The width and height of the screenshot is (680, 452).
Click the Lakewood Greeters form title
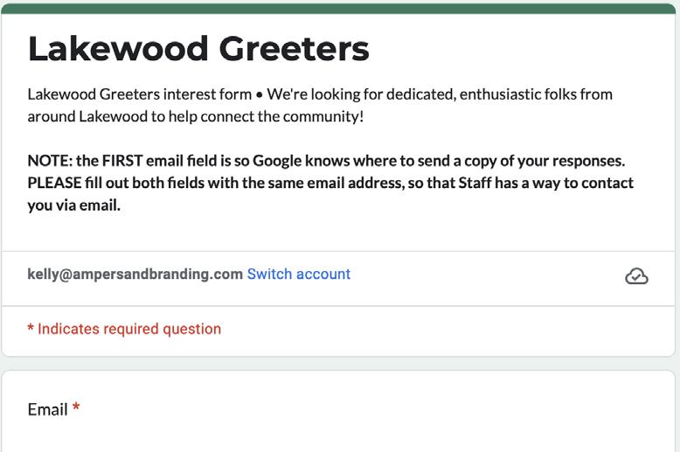pyautogui.click(x=198, y=49)
